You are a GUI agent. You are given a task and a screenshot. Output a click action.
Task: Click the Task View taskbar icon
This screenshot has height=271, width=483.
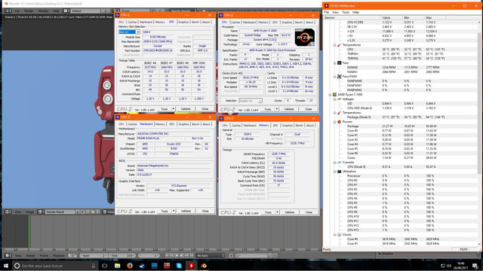[105, 266]
